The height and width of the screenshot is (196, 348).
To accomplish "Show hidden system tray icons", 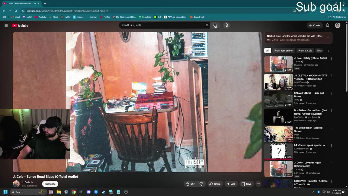I will [313, 192].
